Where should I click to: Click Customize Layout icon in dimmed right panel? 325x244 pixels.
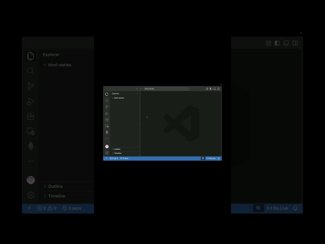(269, 43)
